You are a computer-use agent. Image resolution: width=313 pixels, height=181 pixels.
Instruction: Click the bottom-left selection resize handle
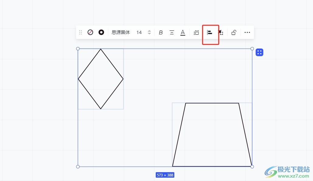78,167
